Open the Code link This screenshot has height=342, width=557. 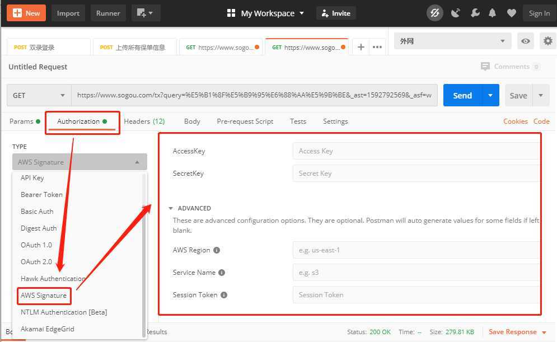(x=541, y=121)
